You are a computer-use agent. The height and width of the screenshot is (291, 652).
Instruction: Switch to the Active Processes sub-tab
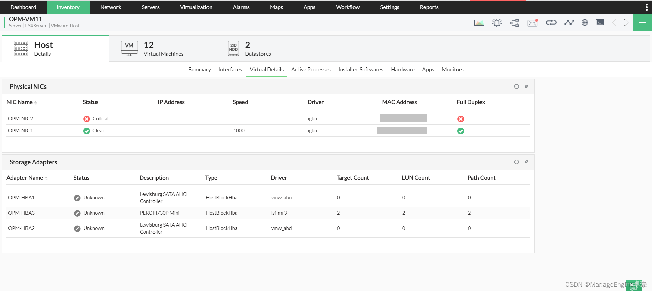point(311,69)
